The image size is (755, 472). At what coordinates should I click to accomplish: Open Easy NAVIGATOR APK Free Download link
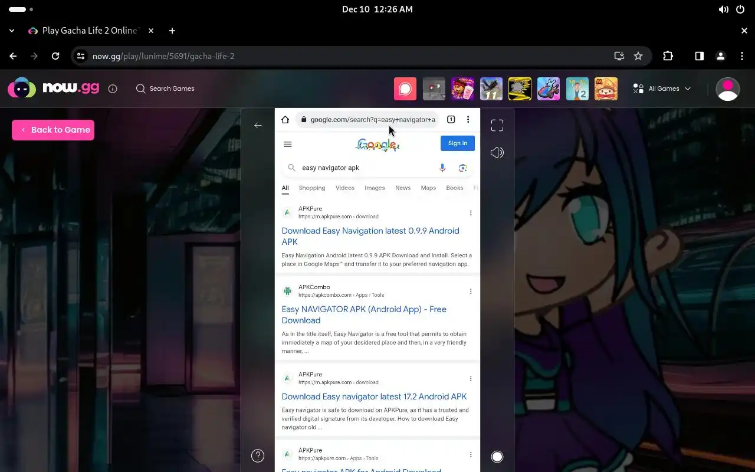364,314
